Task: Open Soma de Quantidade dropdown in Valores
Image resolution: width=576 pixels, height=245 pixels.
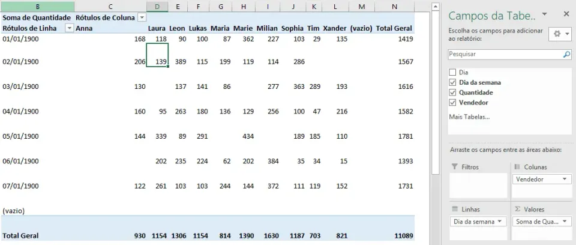Action: point(564,222)
